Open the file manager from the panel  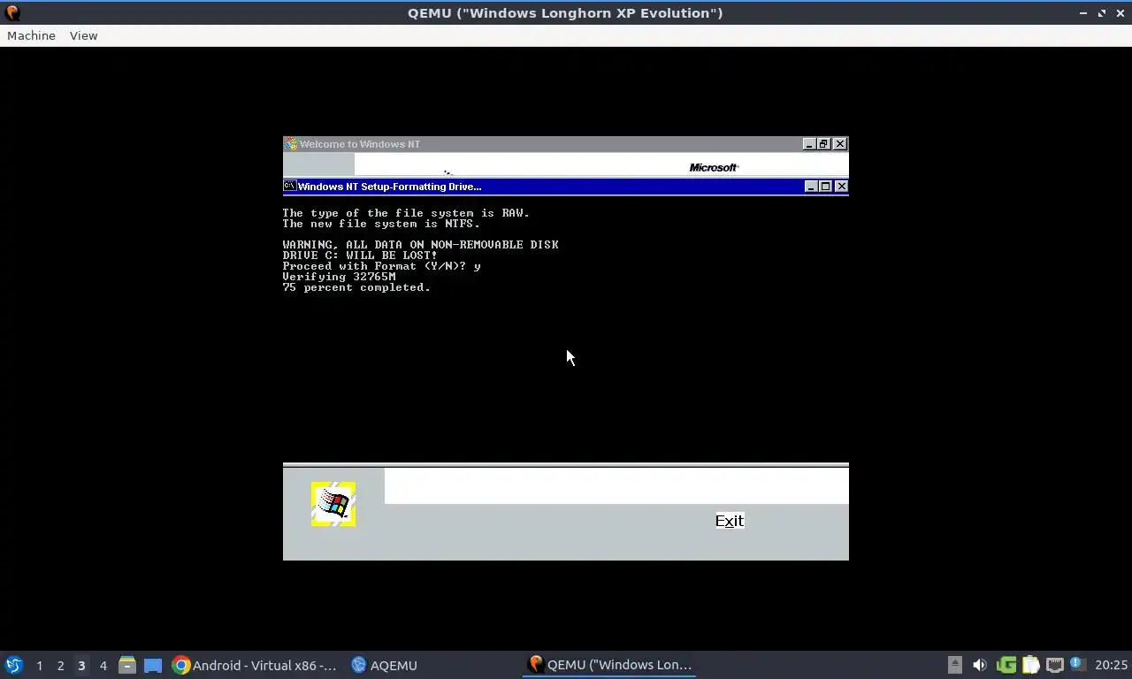127,665
